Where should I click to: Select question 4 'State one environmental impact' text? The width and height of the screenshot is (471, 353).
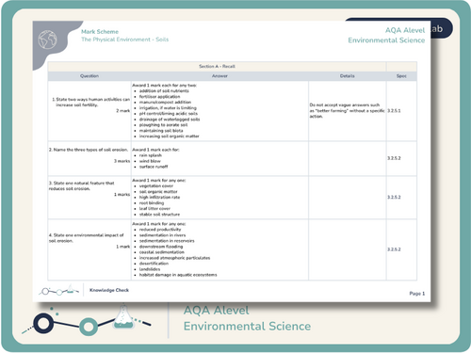point(87,238)
